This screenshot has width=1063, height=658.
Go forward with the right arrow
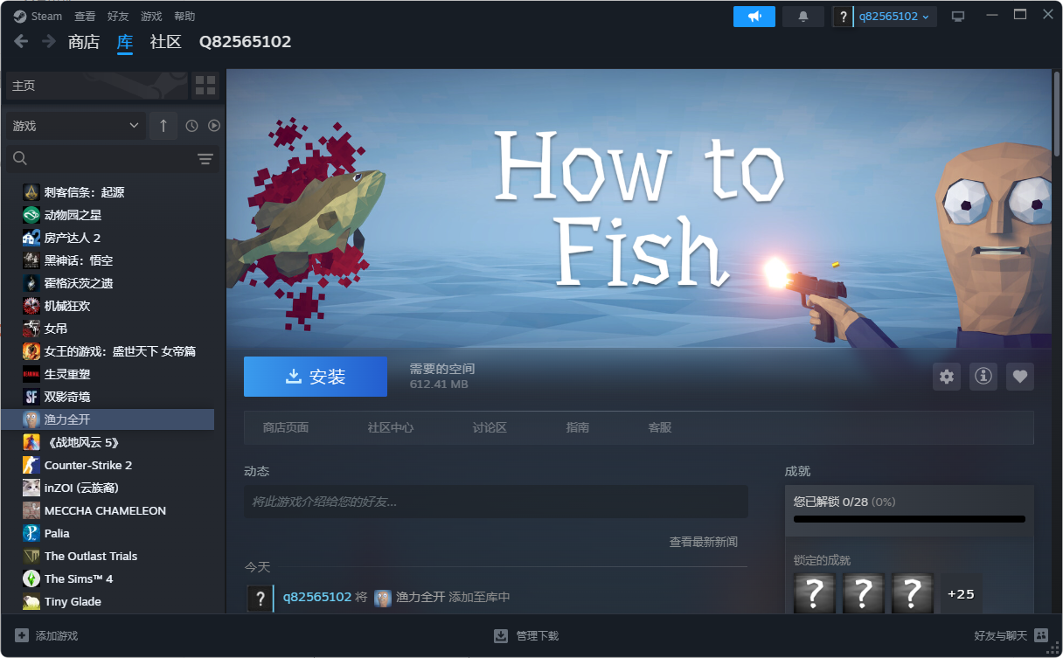pos(49,41)
